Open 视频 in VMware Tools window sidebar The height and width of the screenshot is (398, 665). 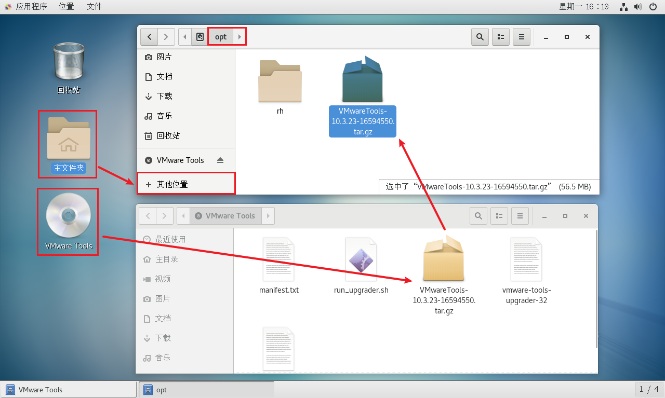(x=184, y=279)
